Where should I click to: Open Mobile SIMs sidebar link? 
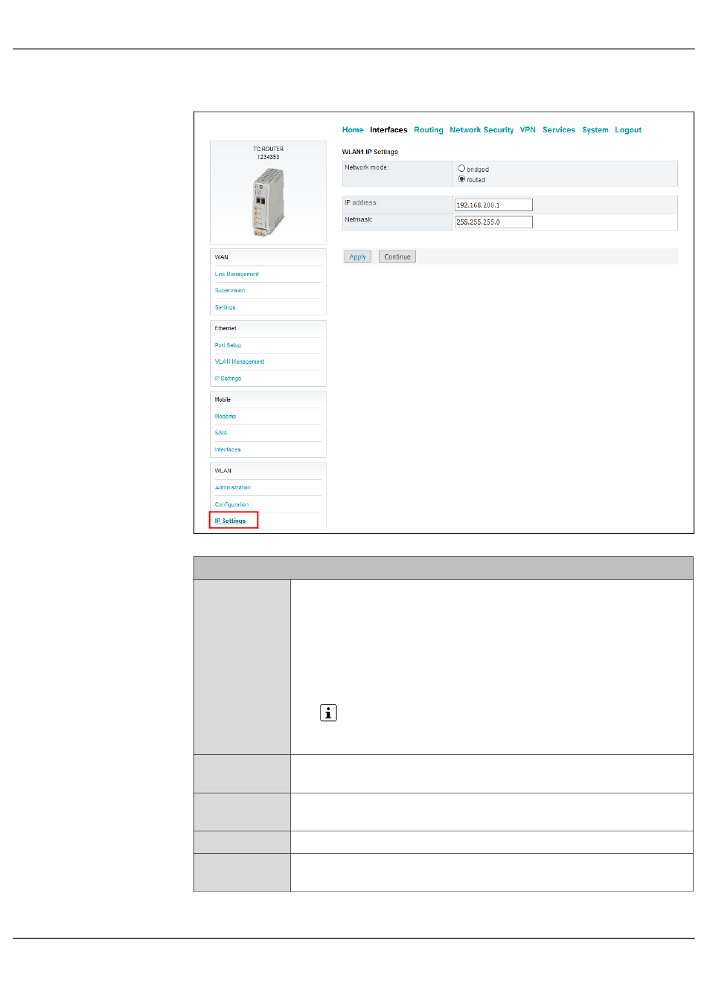(221, 433)
